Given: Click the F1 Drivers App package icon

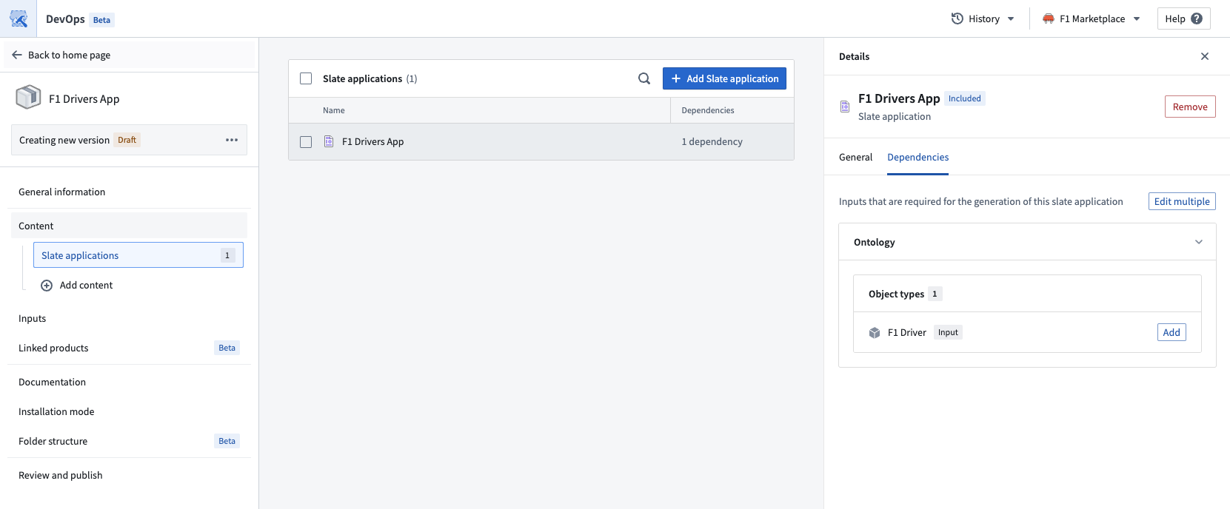Looking at the screenshot, I should 28,98.
